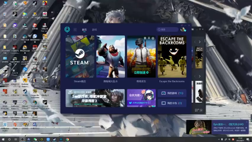
Task: Switch to the 游戏 tab
Action: pyautogui.click(x=94, y=30)
